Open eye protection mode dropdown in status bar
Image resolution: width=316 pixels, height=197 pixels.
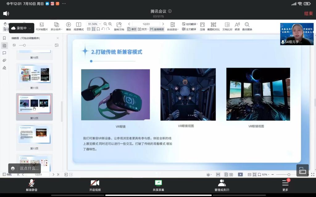(209, 175)
